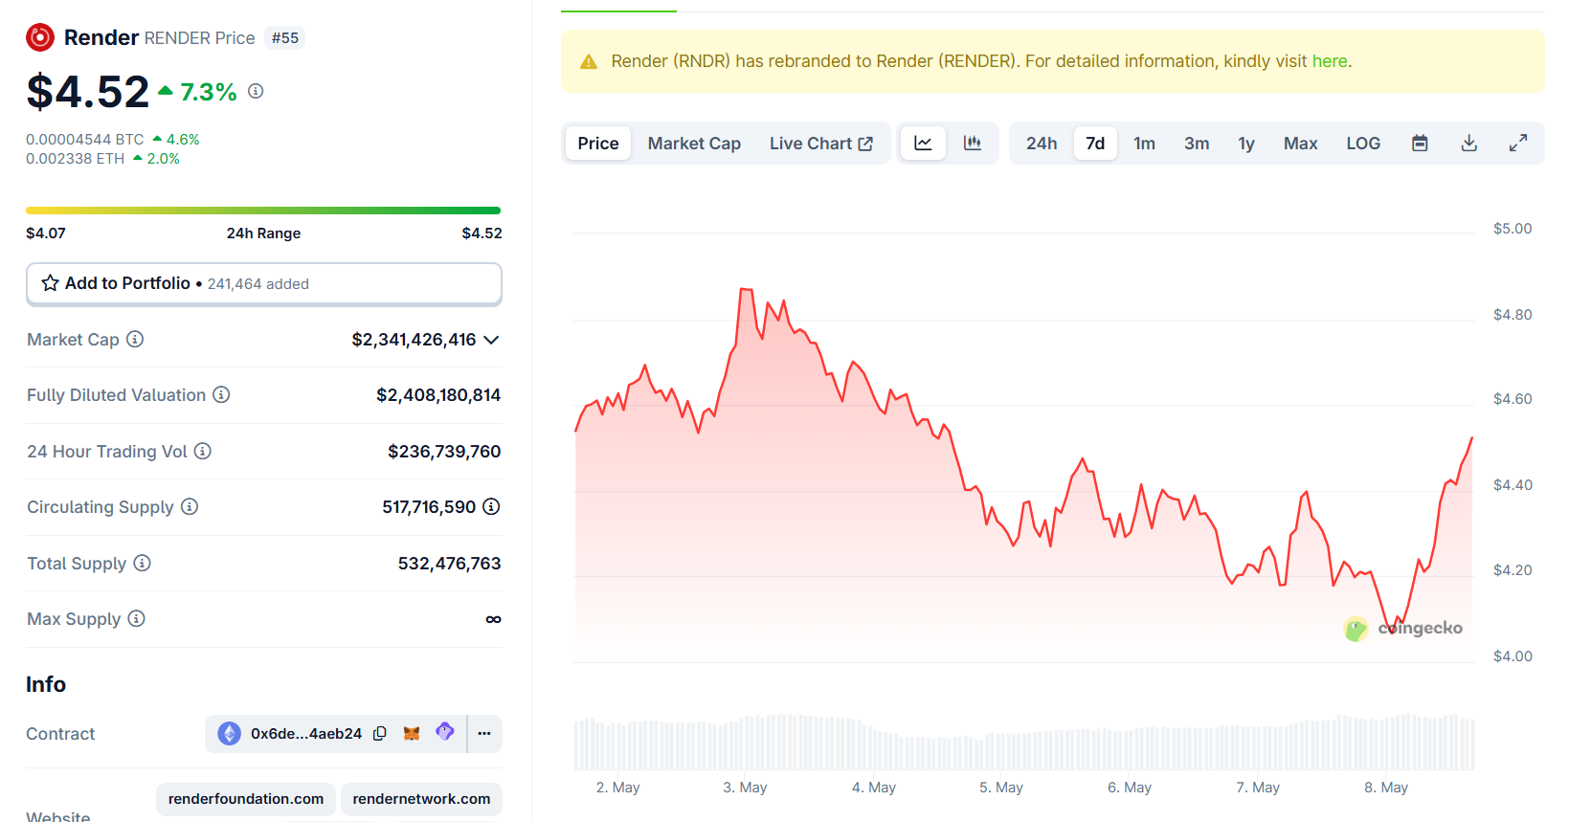The height and width of the screenshot is (822, 1569).
Task: Select Max time range
Action: pos(1300,143)
